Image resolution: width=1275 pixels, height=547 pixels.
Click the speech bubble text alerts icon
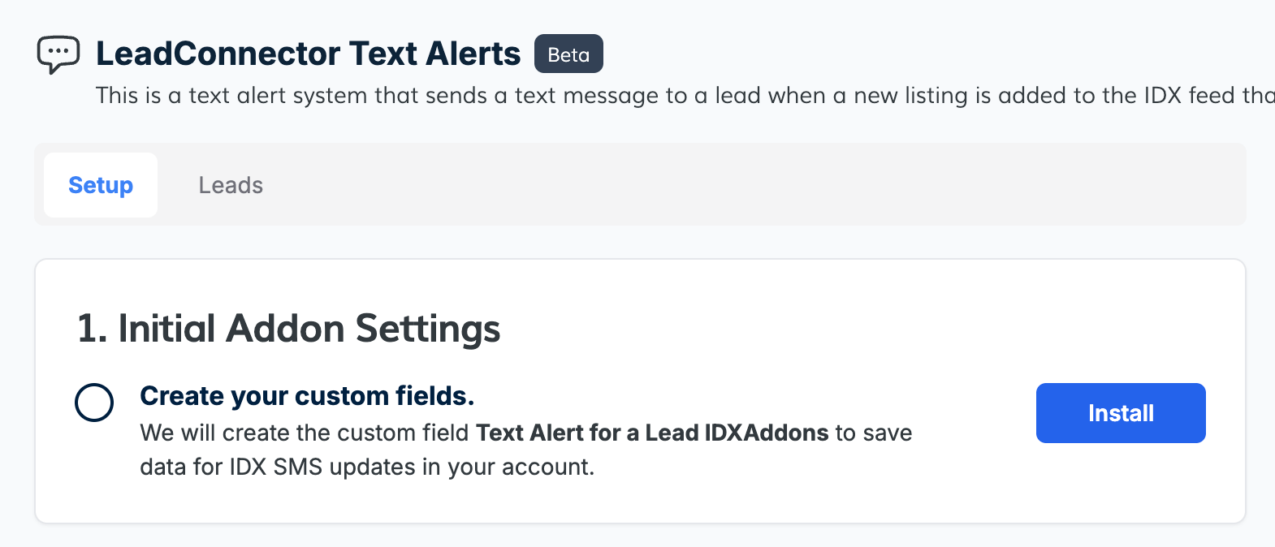pos(58,54)
